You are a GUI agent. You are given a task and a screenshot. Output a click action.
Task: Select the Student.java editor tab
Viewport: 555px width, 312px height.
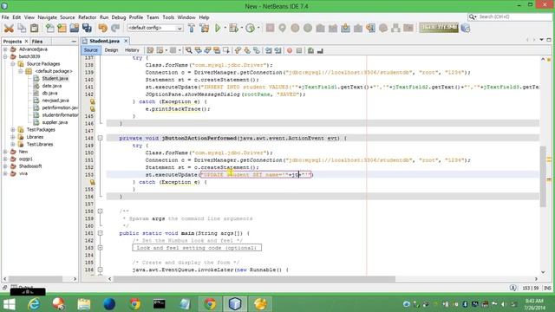(104, 41)
